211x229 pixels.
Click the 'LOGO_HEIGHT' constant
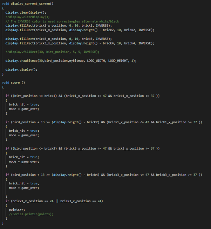(x=118, y=61)
